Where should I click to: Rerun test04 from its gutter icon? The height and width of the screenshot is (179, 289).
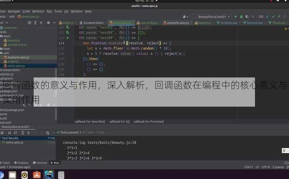click(68, 33)
